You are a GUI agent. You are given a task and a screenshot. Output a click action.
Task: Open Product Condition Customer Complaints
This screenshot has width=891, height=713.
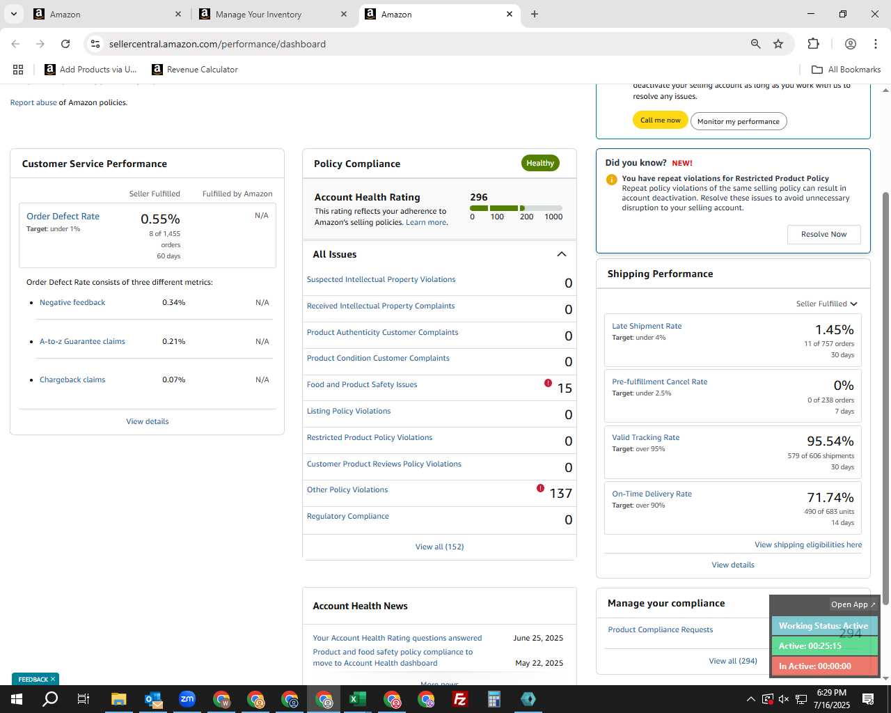click(x=378, y=358)
